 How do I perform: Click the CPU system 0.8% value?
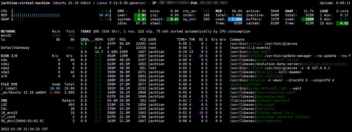pos(140,19)
